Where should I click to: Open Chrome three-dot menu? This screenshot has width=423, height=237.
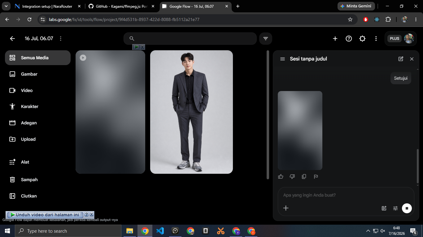pyautogui.click(x=415, y=19)
